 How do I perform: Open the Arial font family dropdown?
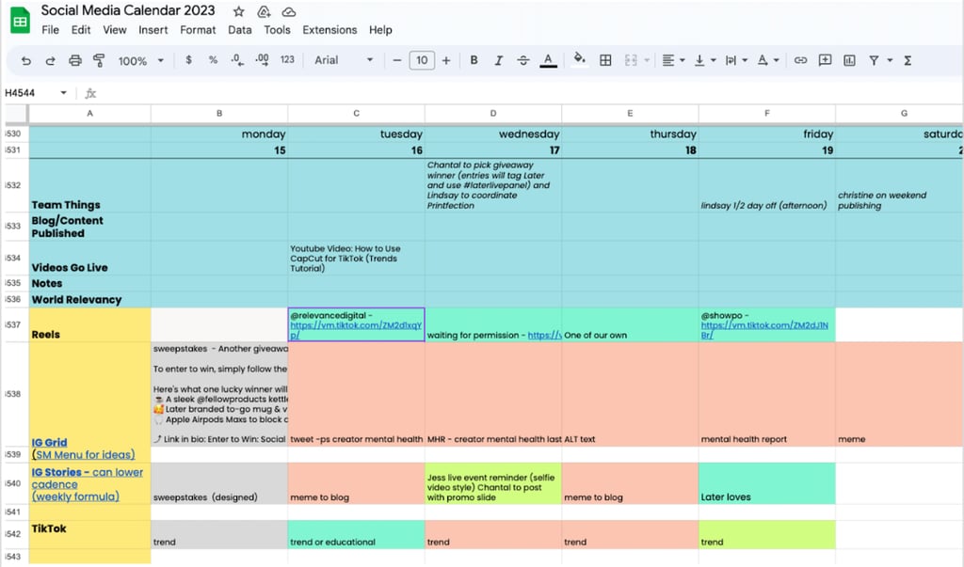(x=344, y=60)
